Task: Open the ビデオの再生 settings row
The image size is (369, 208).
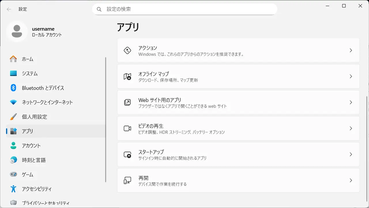Action: point(238,128)
